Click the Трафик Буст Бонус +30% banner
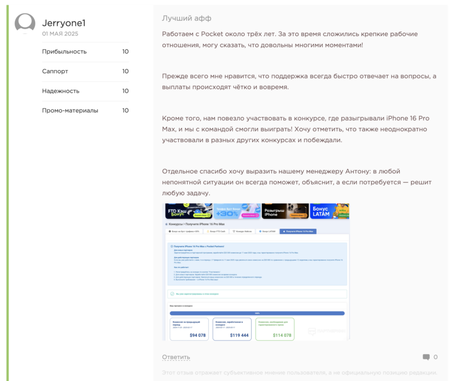This screenshot has height=381, width=454. (x=237, y=211)
